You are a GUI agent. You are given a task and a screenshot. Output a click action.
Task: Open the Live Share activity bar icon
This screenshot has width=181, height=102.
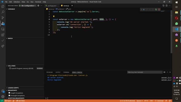coord(3,46)
